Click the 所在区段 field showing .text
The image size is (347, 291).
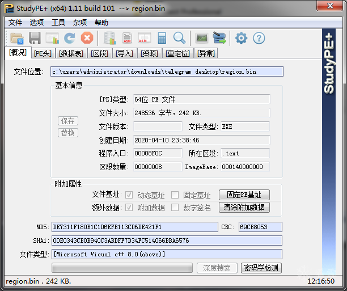(245, 153)
